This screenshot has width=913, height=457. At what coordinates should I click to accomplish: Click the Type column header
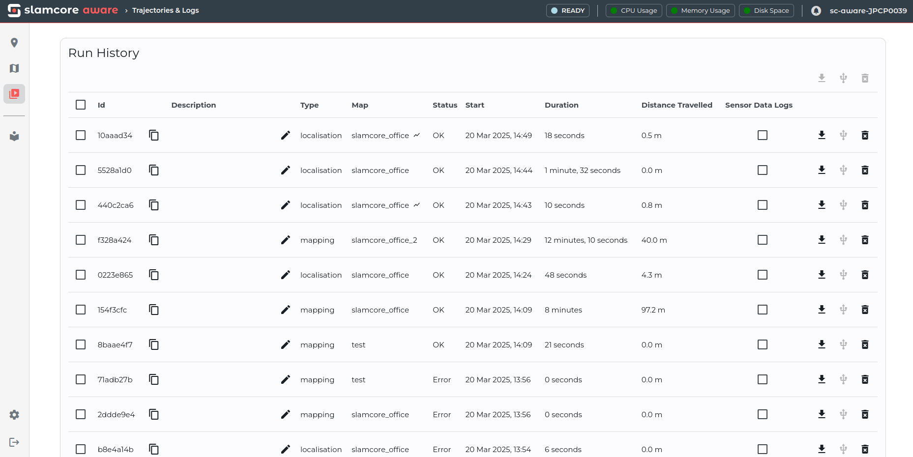[x=310, y=105]
